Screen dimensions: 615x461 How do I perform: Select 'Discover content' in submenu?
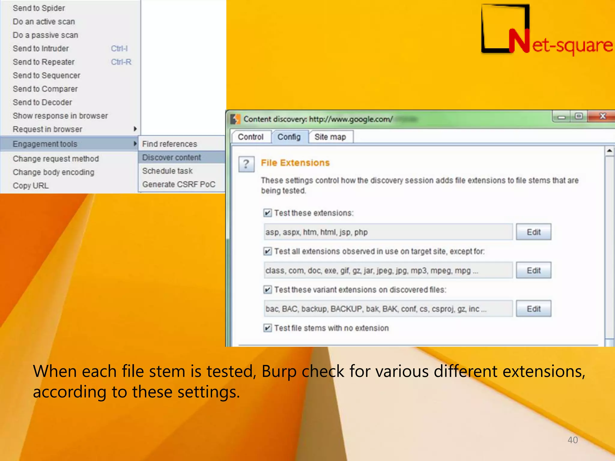click(182, 158)
